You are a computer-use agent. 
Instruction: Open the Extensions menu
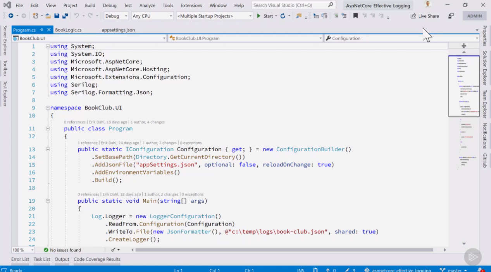coord(191,5)
